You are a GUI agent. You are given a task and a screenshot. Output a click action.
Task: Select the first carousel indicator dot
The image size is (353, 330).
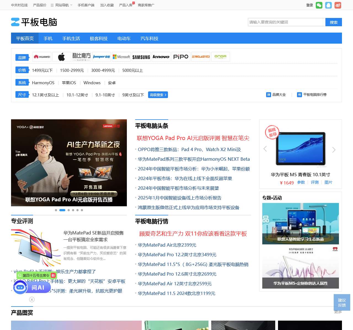(x=56, y=210)
